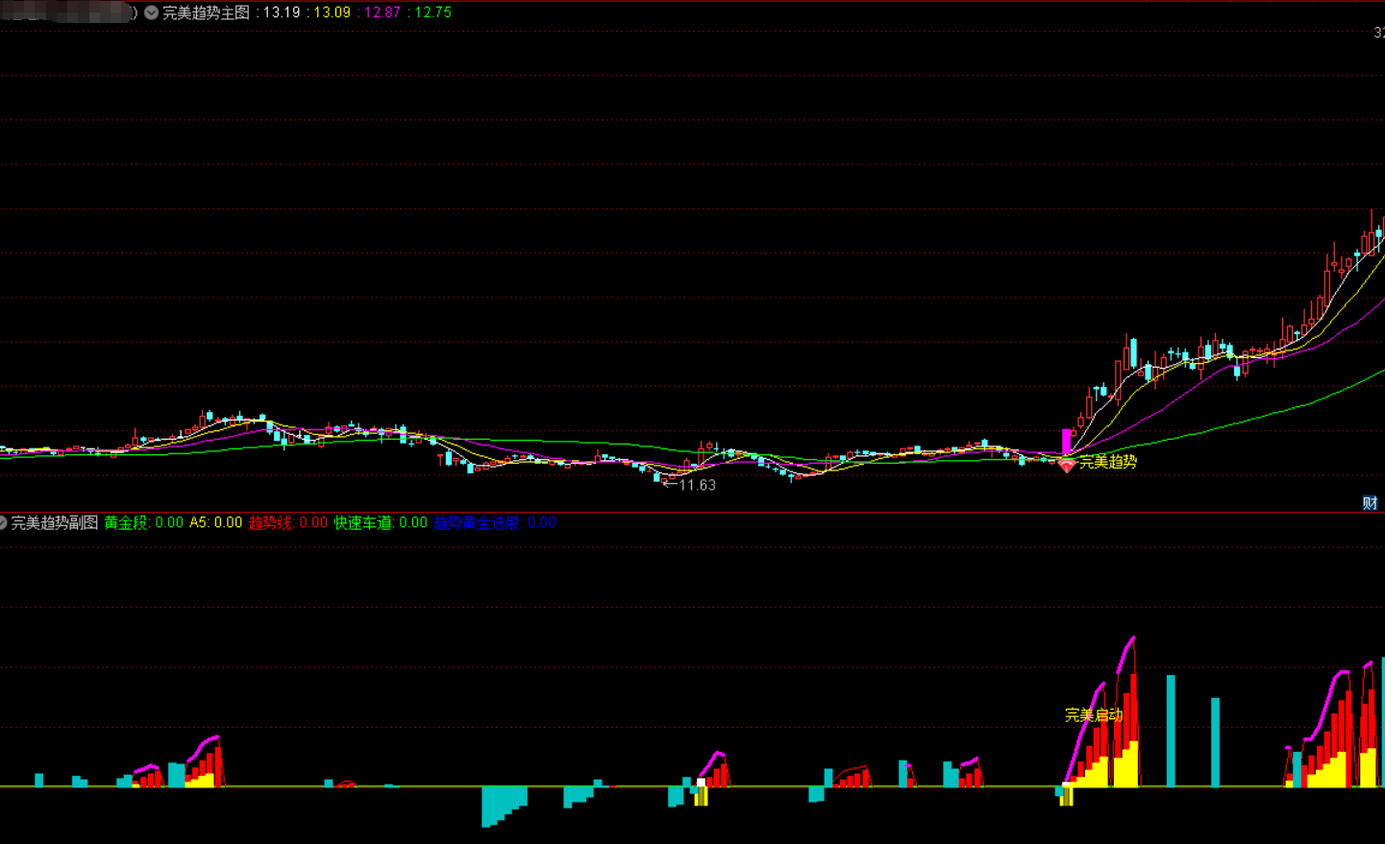Click the red diamond 完美趋势 signal marker

pos(1066,466)
